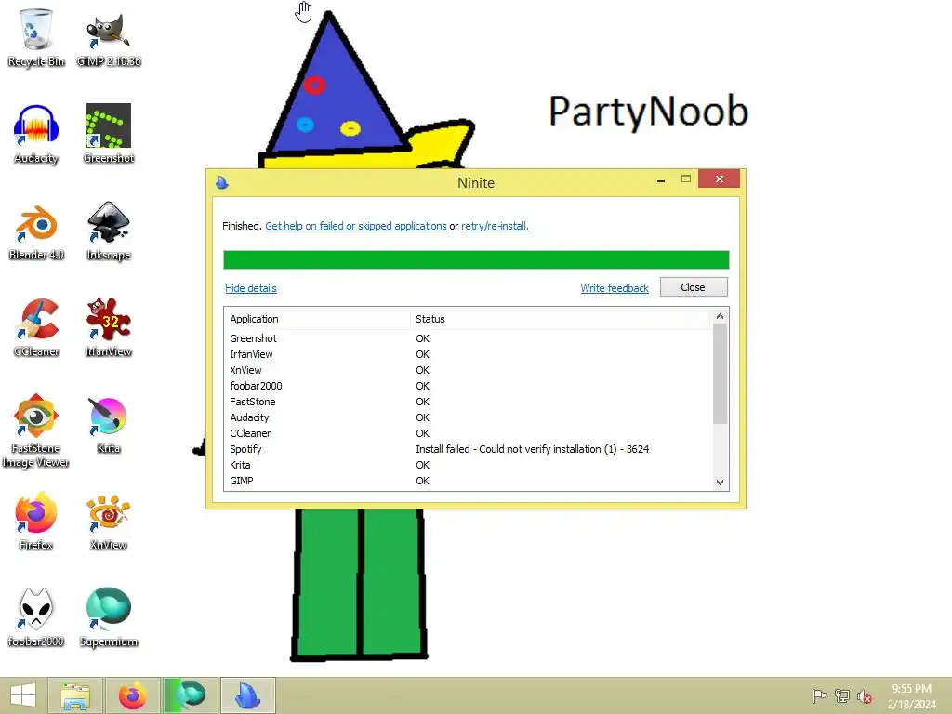The width and height of the screenshot is (952, 714).
Task: Select the Blender 4.0 desktop shortcut
Action: (36, 231)
